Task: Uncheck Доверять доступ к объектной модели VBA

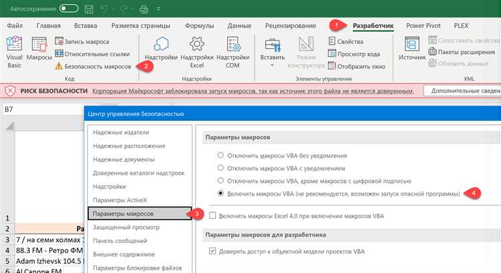Action: point(212,251)
